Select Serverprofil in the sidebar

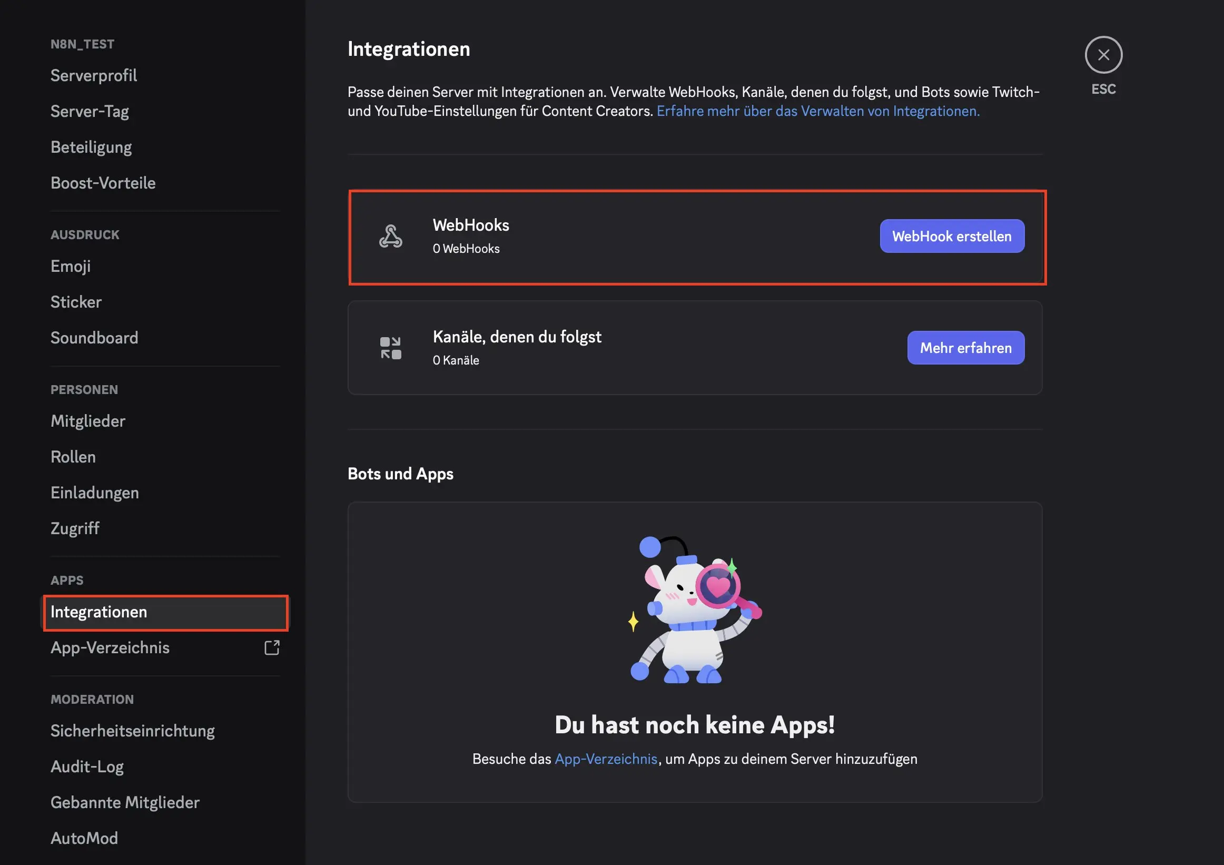94,75
